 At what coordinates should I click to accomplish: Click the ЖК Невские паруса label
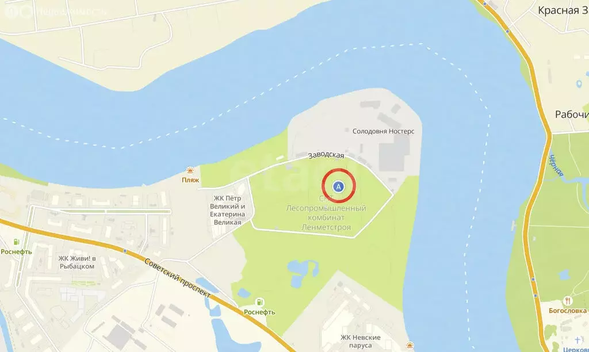(361, 341)
